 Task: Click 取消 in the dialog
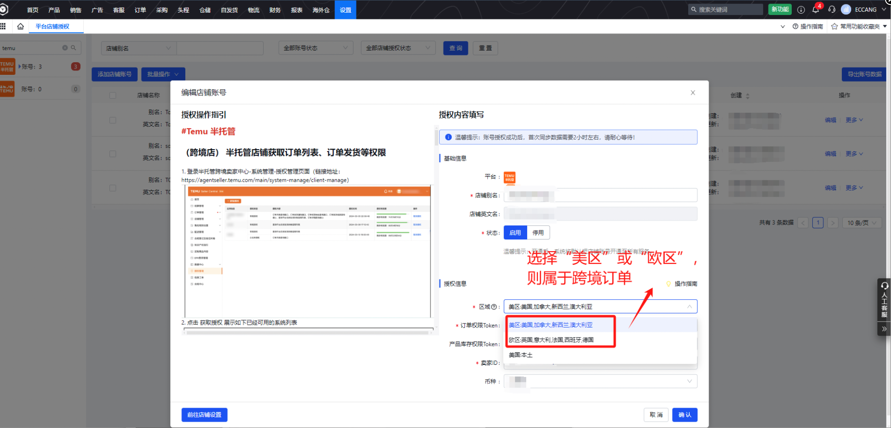pyautogui.click(x=656, y=415)
